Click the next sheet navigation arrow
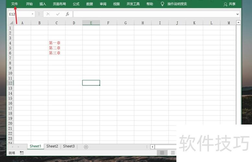This screenshot has height=162, width=252. 18,147
